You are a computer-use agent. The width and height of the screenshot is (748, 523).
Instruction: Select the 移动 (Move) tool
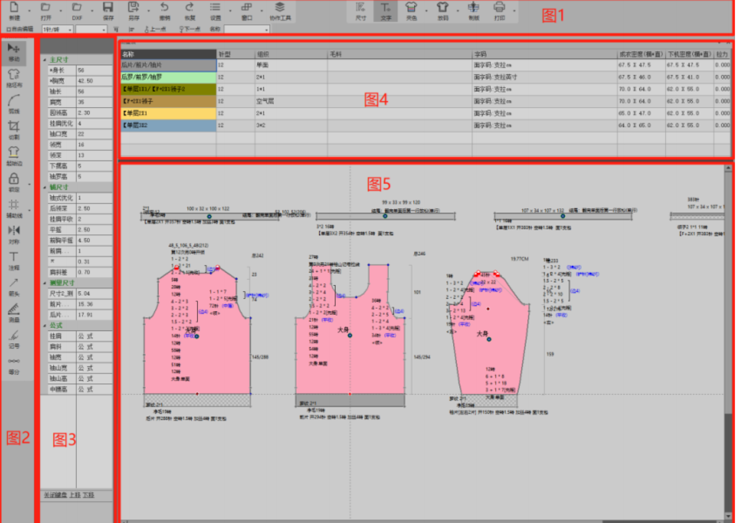click(x=14, y=52)
